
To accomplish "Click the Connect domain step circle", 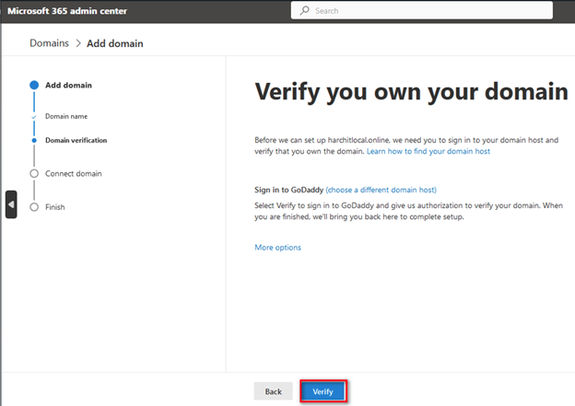I will pyautogui.click(x=34, y=173).
